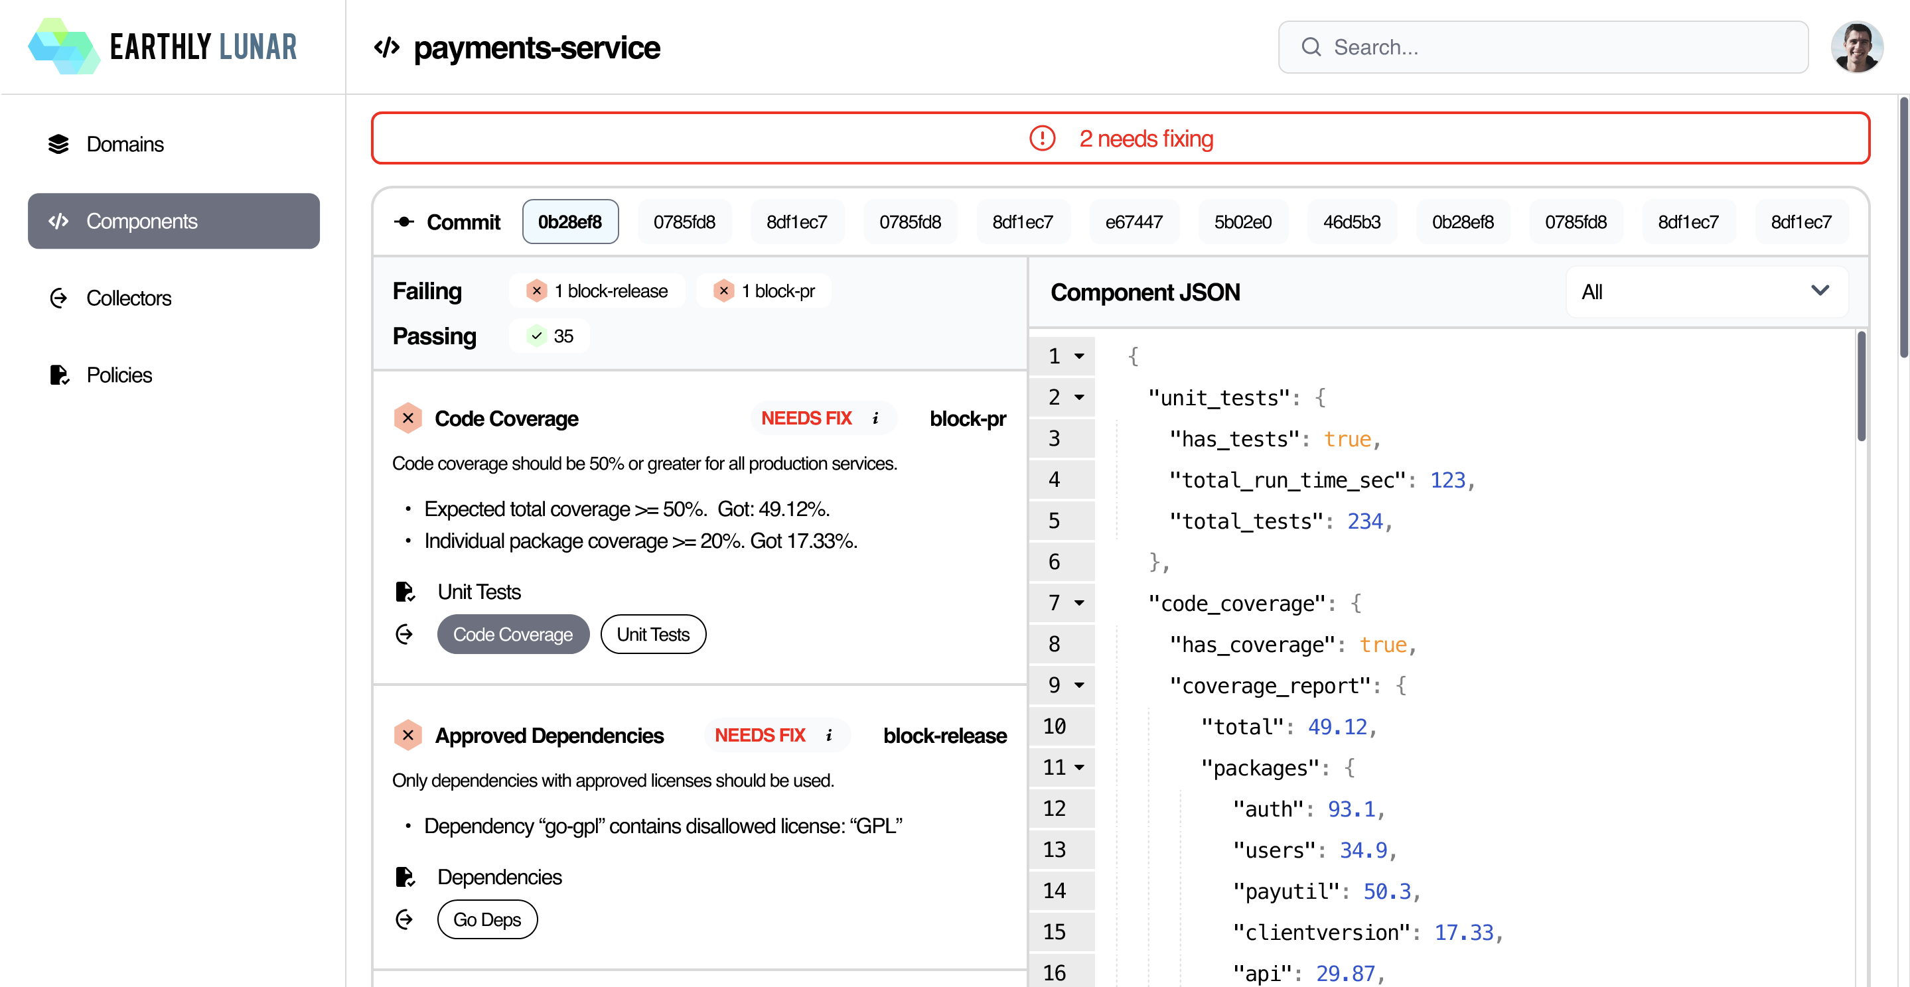Open Collectors in the sidebar
Image resolution: width=1910 pixels, height=987 pixels.
[x=128, y=298]
